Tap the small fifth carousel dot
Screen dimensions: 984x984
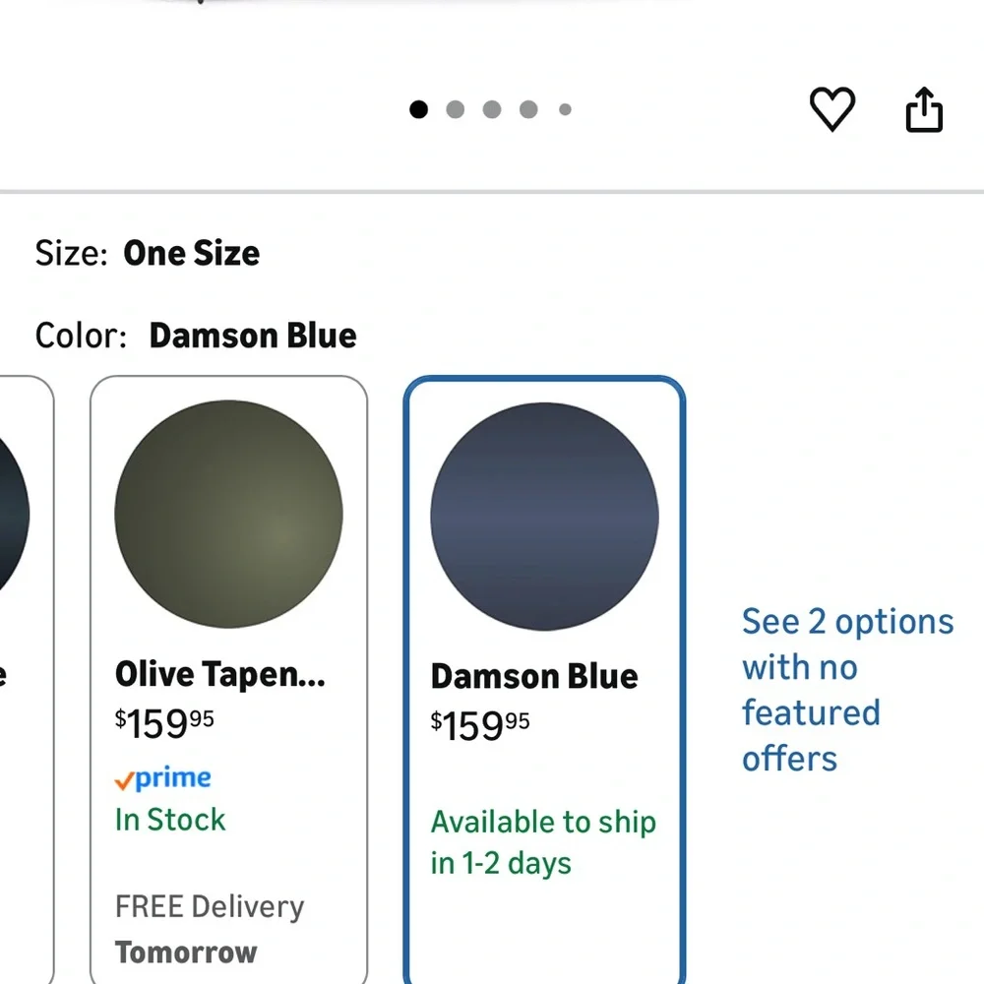[565, 109]
